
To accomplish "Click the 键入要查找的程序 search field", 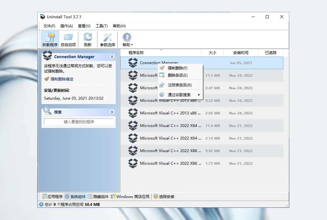I will [79, 122].
